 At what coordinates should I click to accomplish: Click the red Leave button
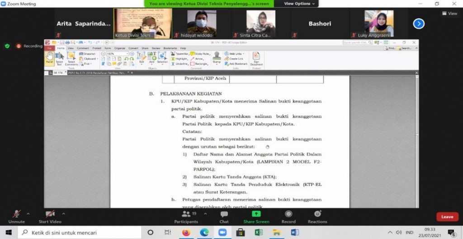tap(447, 217)
